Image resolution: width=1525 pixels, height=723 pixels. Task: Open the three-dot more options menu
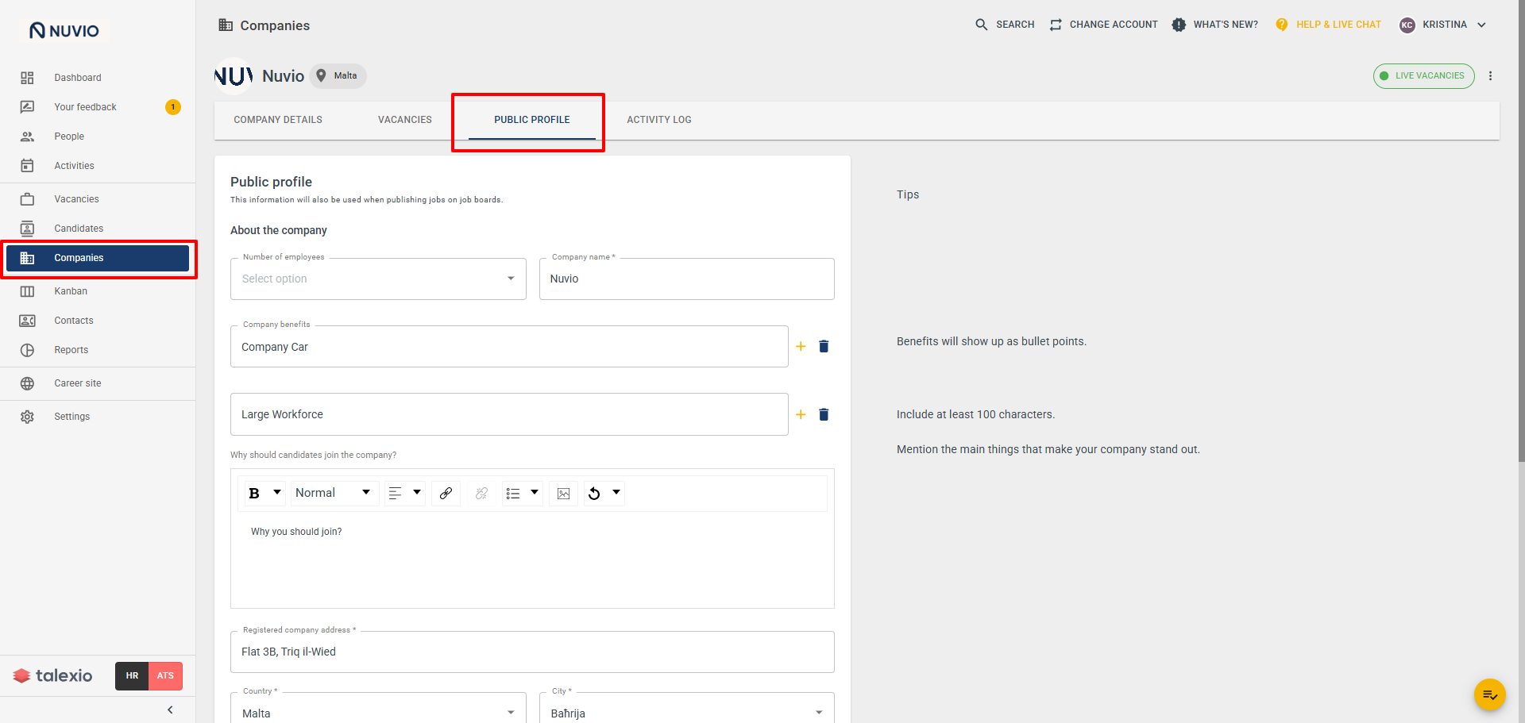click(x=1490, y=76)
